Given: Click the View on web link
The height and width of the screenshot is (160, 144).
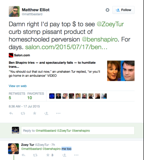Looking at the screenshot, I should [18, 86].
